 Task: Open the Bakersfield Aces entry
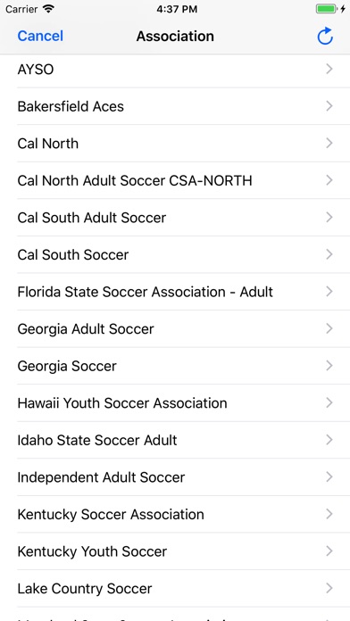click(175, 106)
